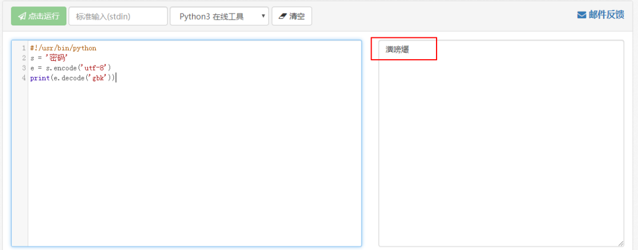Image resolution: width=638 pixels, height=250 pixels.
Task: Click code line s = '密码'
Action: point(48,58)
